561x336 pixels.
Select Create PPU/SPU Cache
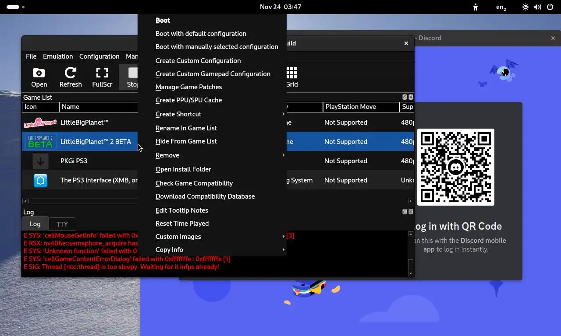[x=212, y=100]
